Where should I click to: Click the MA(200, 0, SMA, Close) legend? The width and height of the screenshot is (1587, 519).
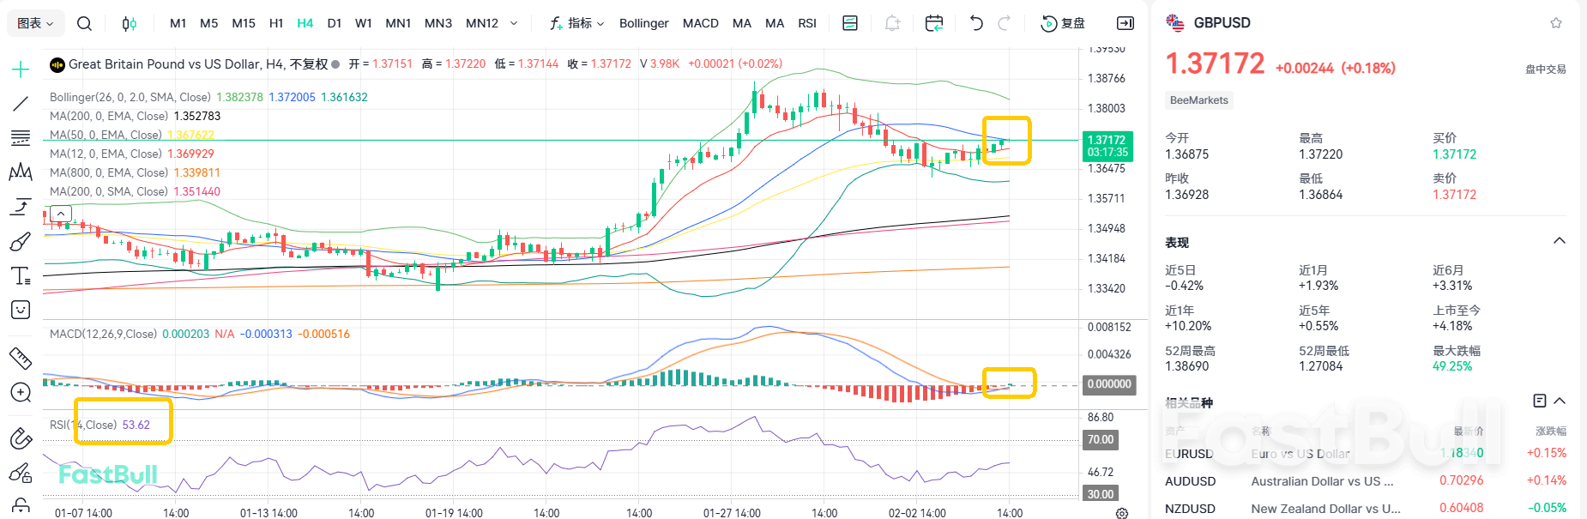(x=109, y=191)
